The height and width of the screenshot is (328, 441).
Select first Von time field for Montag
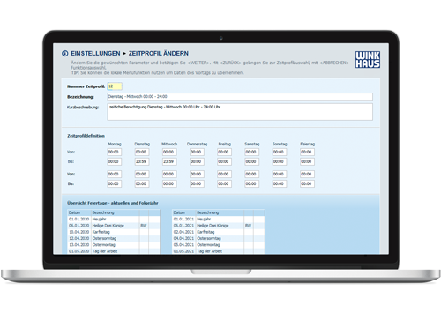[115, 152]
